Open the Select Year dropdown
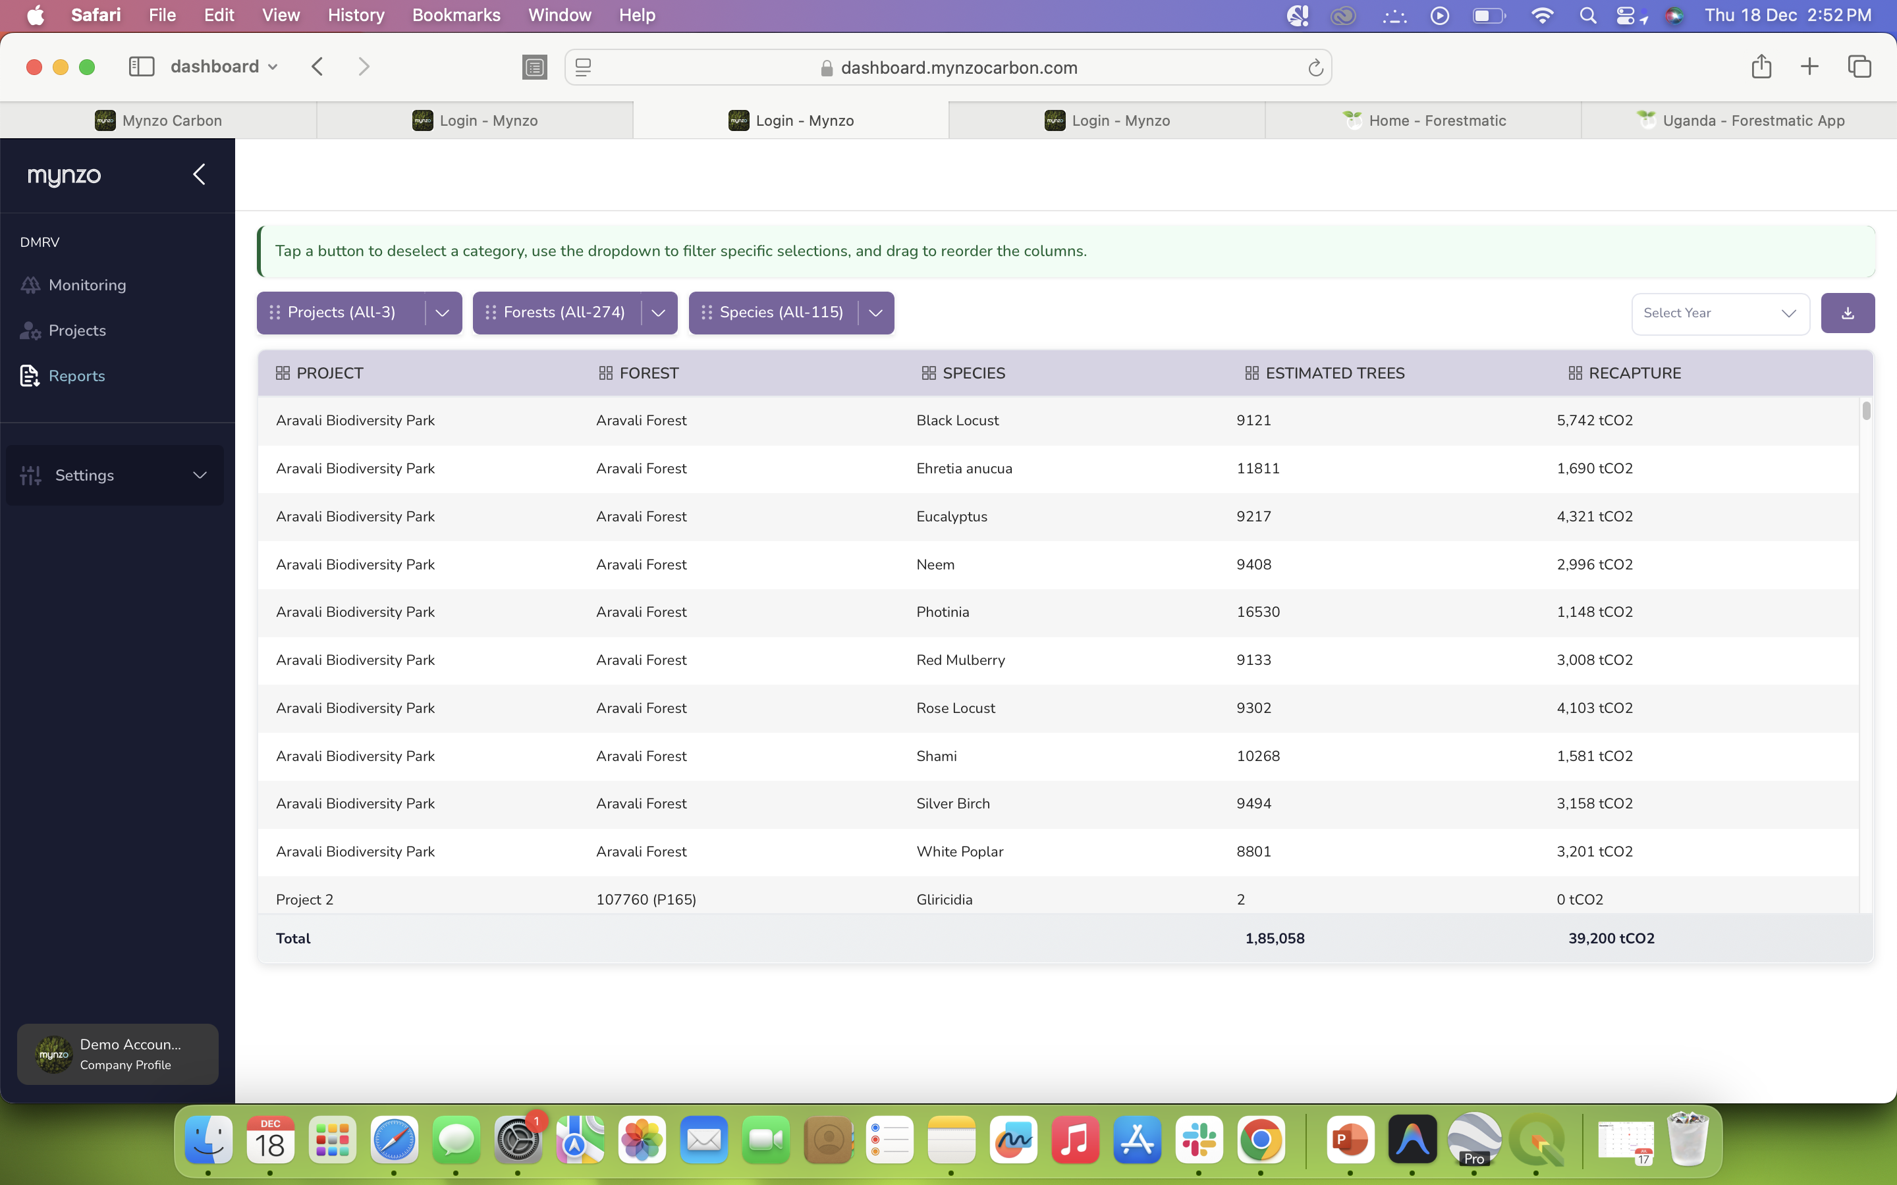Viewport: 1897px width, 1185px height. point(1720,313)
